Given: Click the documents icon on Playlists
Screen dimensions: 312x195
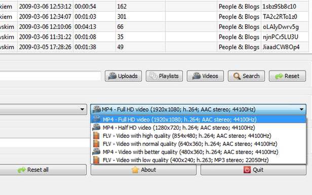Looking at the screenshot, I should [x=153, y=76].
